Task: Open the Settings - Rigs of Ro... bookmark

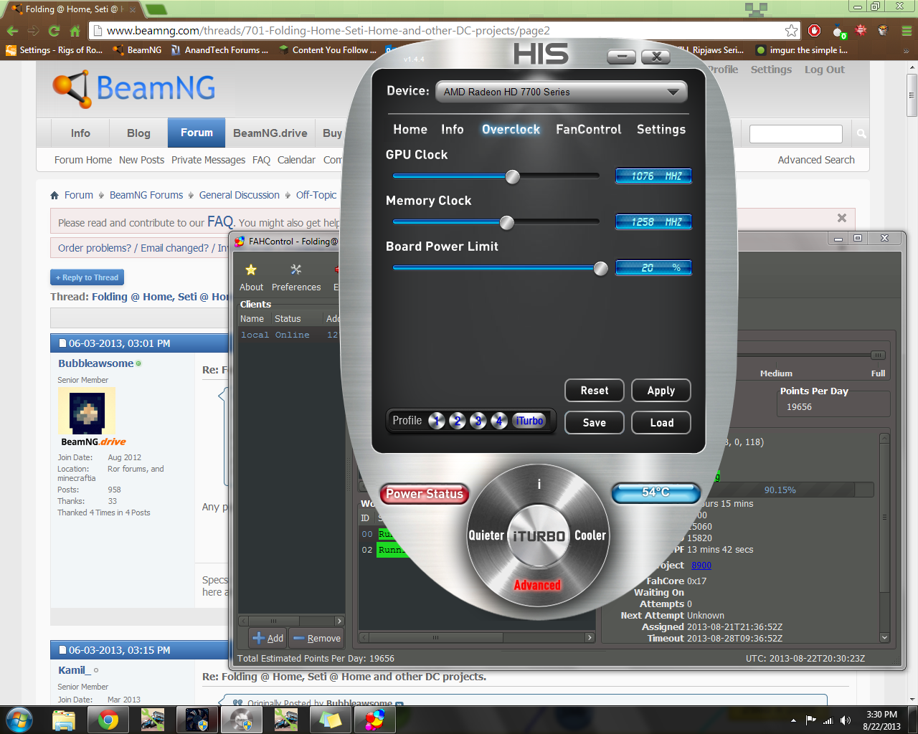Action: click(55, 50)
